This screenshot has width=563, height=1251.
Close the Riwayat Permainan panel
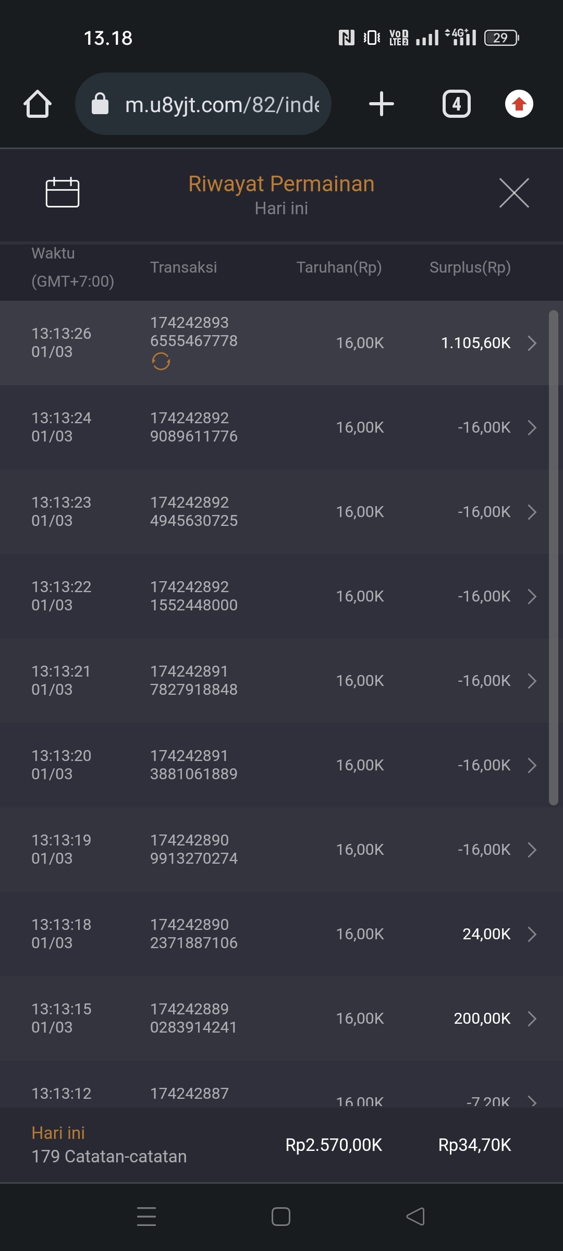click(x=514, y=192)
